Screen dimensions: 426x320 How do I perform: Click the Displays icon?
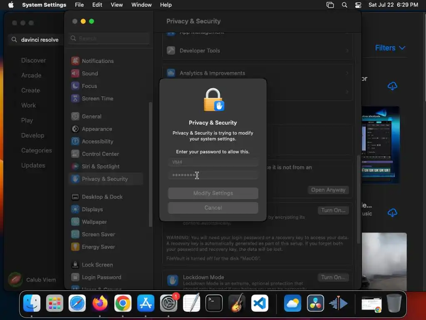75,209
